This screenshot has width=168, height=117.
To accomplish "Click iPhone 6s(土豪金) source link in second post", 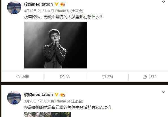I will 69,101.
